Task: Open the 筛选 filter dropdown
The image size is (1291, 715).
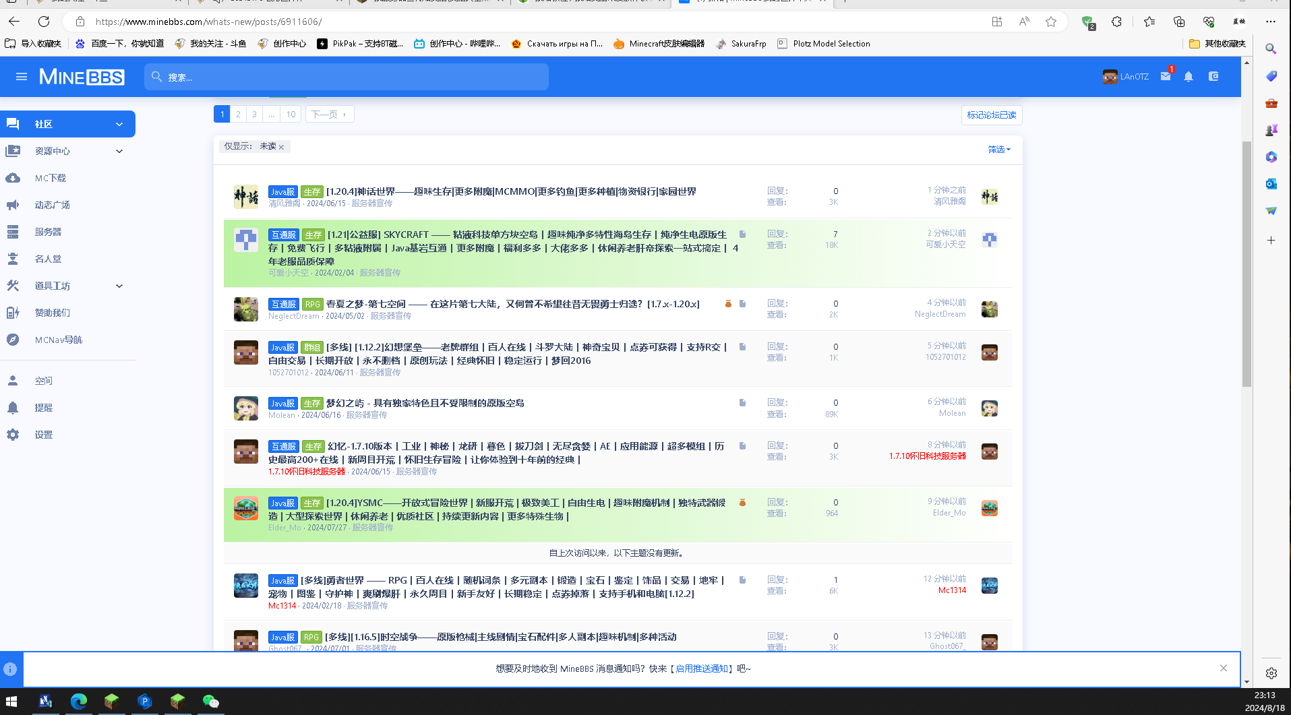Action: coord(999,150)
